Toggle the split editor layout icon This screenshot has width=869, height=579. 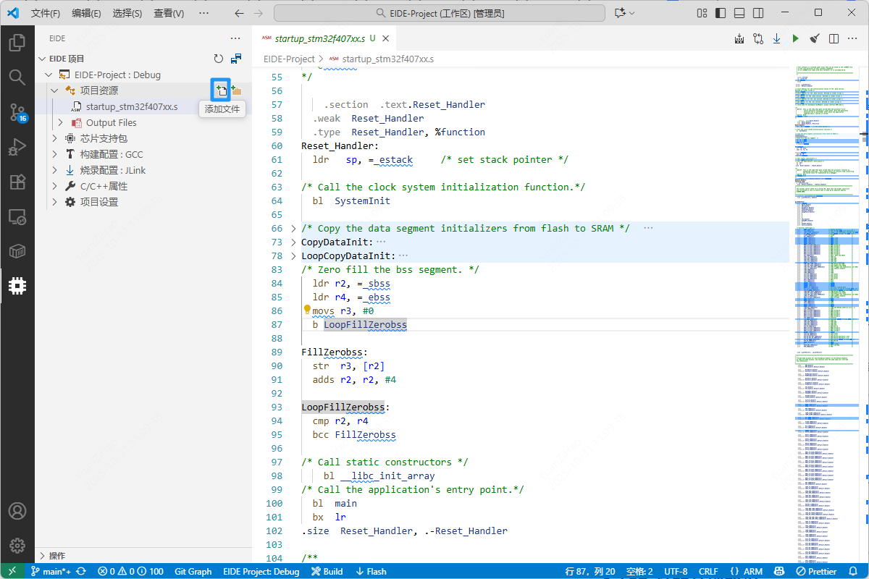coord(834,38)
